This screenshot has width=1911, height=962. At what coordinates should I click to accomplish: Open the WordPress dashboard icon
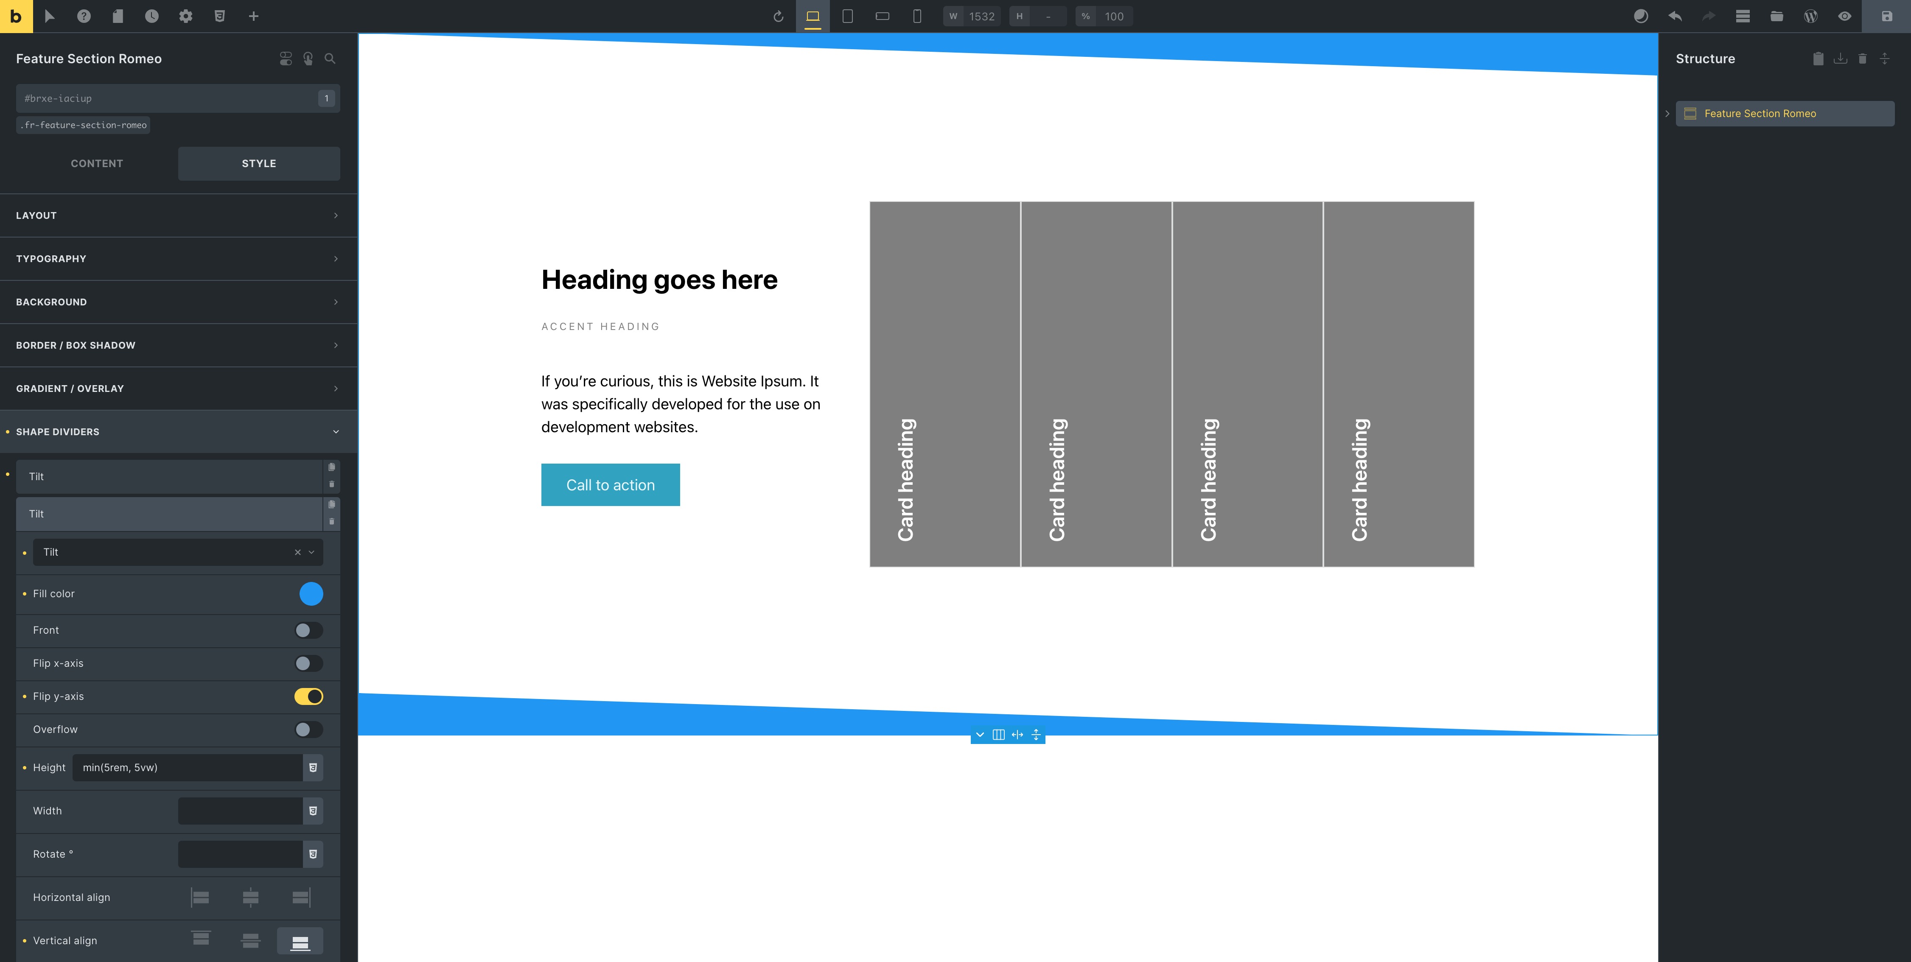coord(1811,16)
